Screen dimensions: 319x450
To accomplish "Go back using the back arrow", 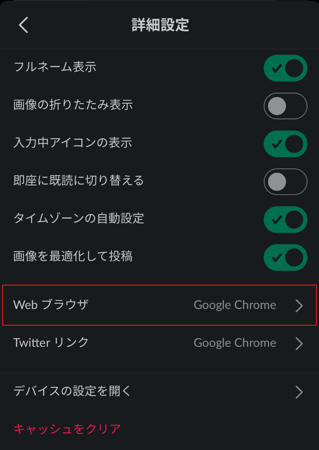I will click(x=23, y=25).
